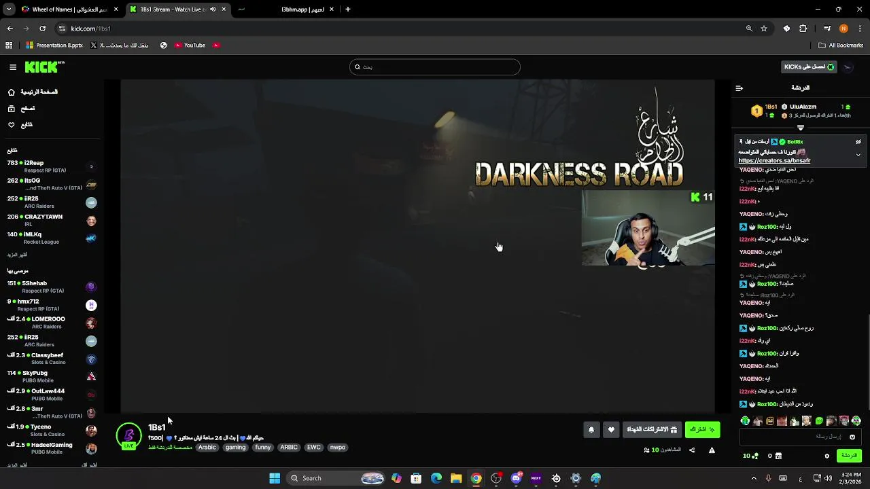Click the green Chat send button

[850, 456]
